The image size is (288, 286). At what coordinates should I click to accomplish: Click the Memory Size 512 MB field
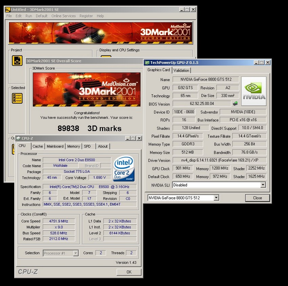(x=188, y=152)
